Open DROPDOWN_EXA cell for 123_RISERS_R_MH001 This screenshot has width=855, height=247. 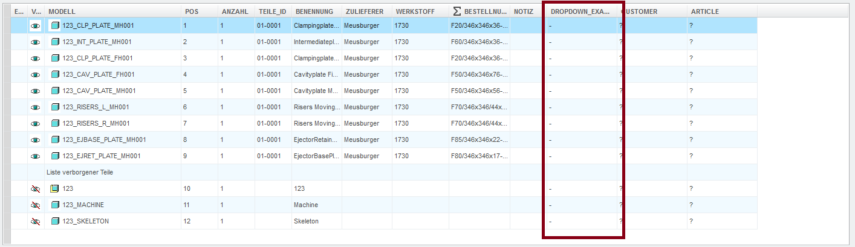click(x=581, y=124)
